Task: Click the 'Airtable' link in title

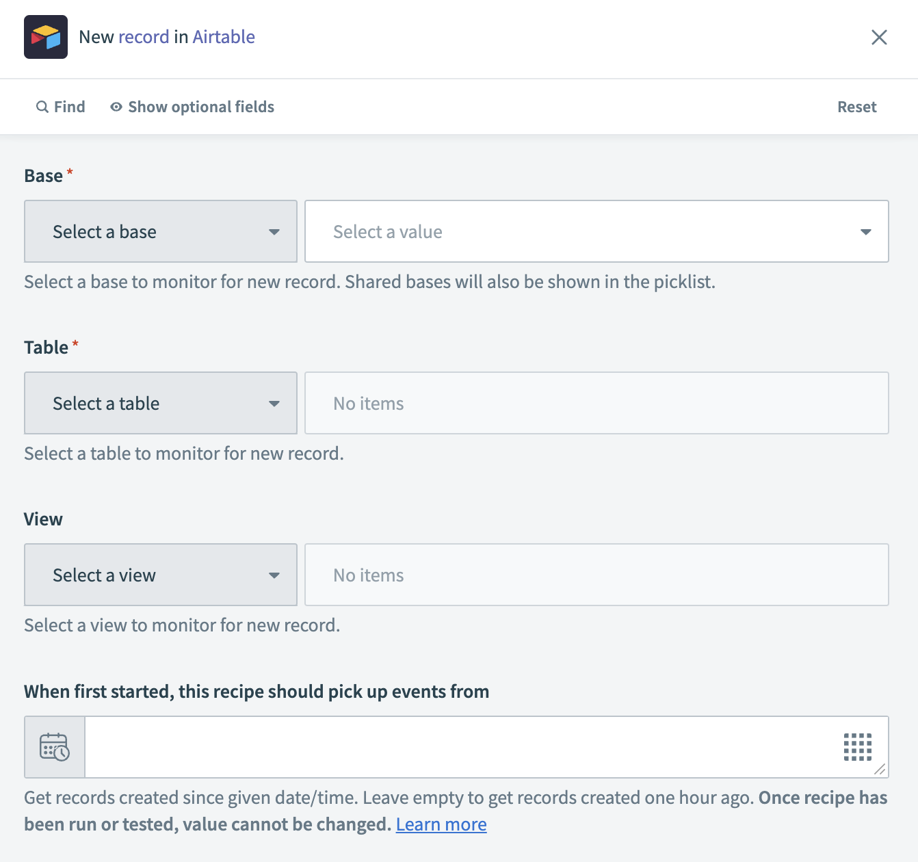Action: point(224,37)
